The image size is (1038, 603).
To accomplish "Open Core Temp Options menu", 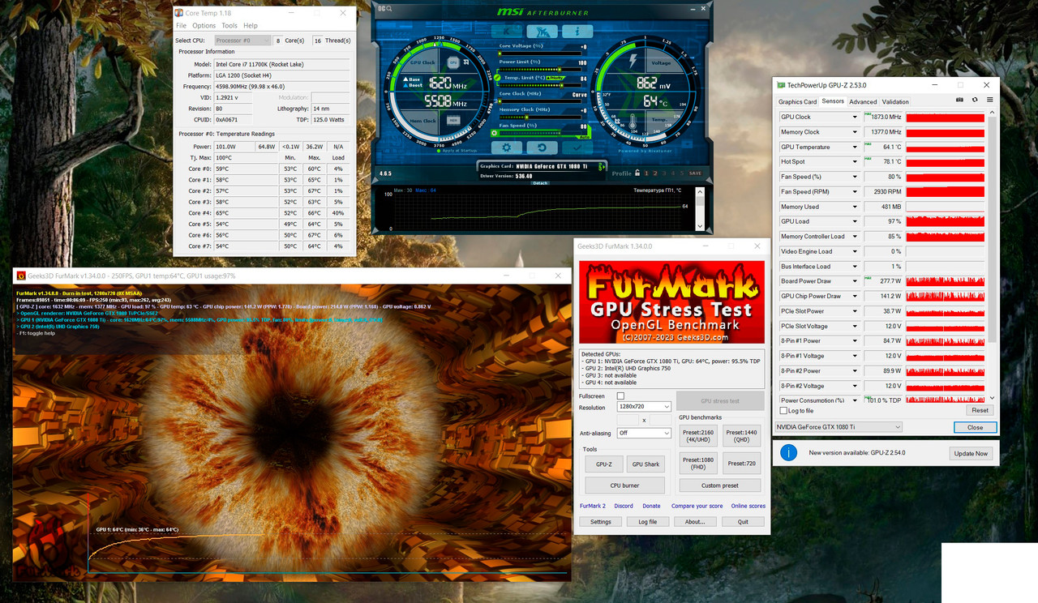I will point(204,26).
